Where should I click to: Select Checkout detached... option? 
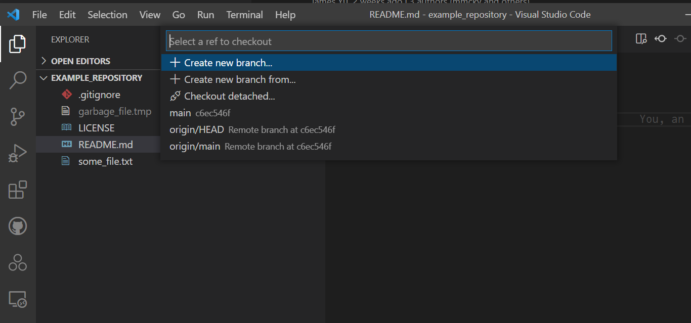(x=229, y=96)
